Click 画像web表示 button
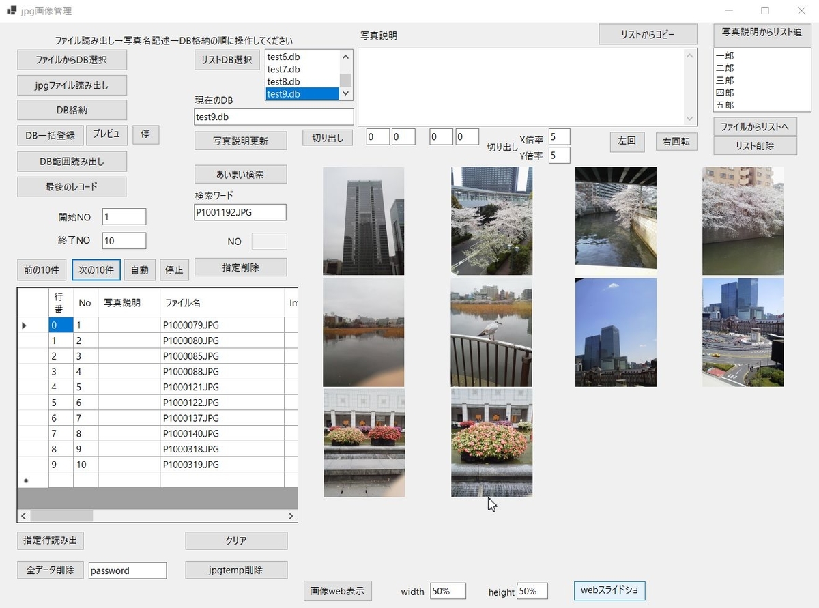 [x=338, y=591]
